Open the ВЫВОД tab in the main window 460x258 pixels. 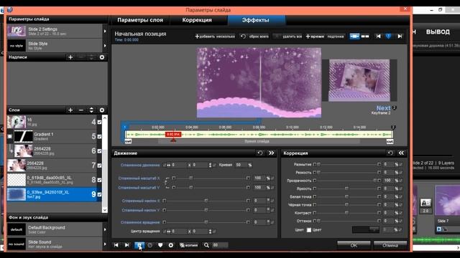click(x=438, y=32)
